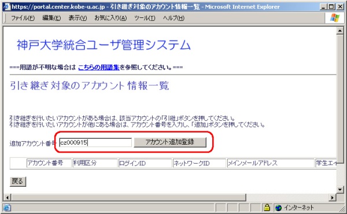Click the vertical scrollbar down arrow
The height and width of the screenshot is (214, 347).
pos(340,190)
